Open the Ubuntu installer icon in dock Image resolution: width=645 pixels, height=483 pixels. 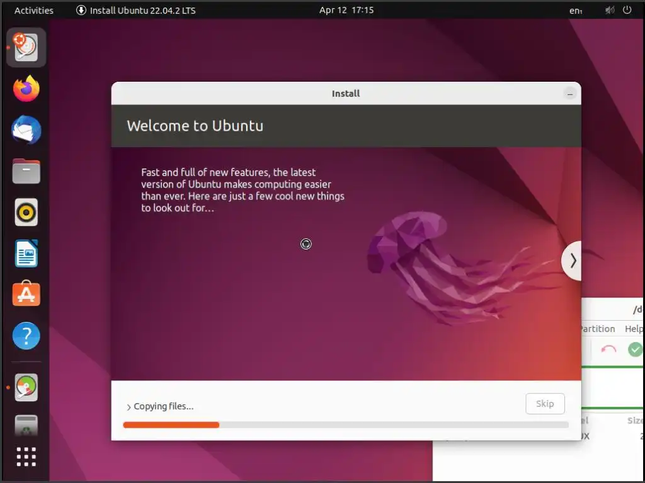point(26,47)
